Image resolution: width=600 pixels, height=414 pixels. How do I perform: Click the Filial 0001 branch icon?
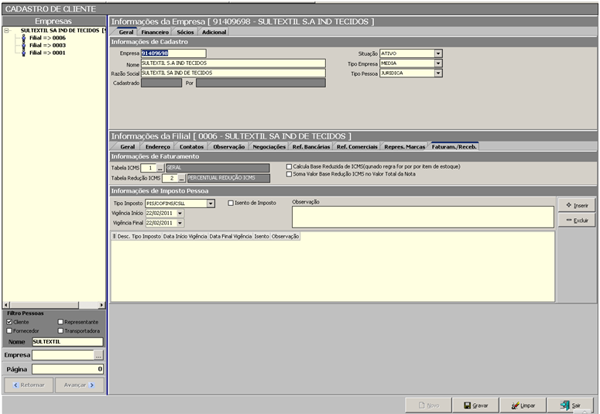pos(23,53)
